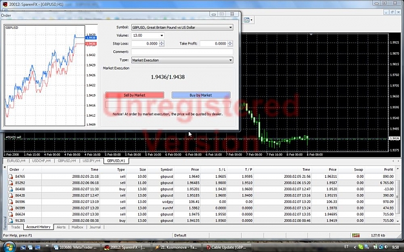
Task: Open the 21. Kosmonova taskbar item
Action: click(176, 247)
